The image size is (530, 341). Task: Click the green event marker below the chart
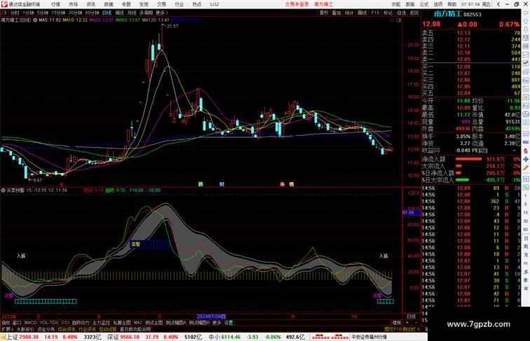pyautogui.click(x=201, y=184)
